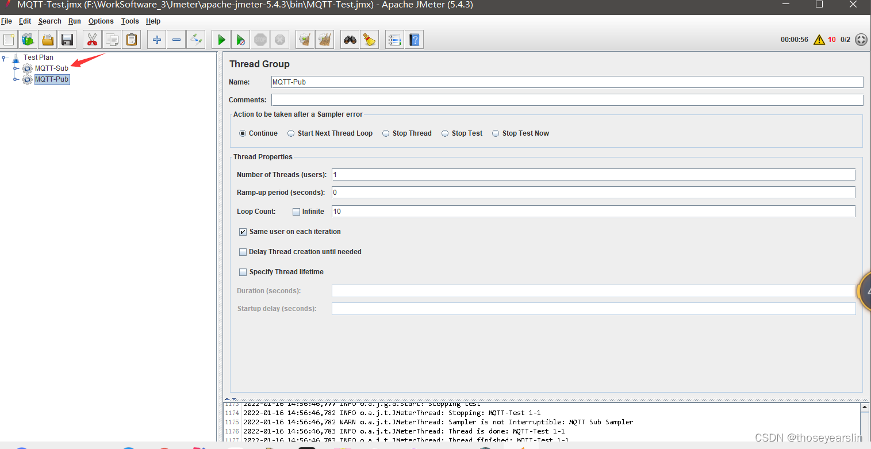
Task: Click the Toggle enable/disable icon
Action: (196, 40)
